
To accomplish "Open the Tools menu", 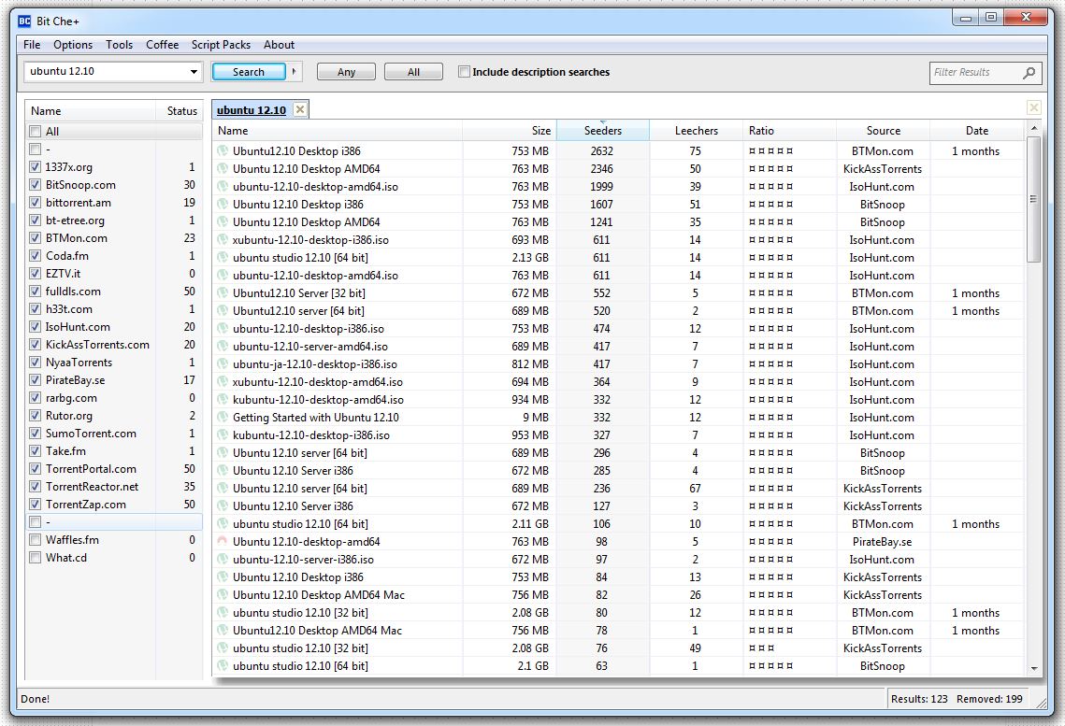I will tap(119, 45).
